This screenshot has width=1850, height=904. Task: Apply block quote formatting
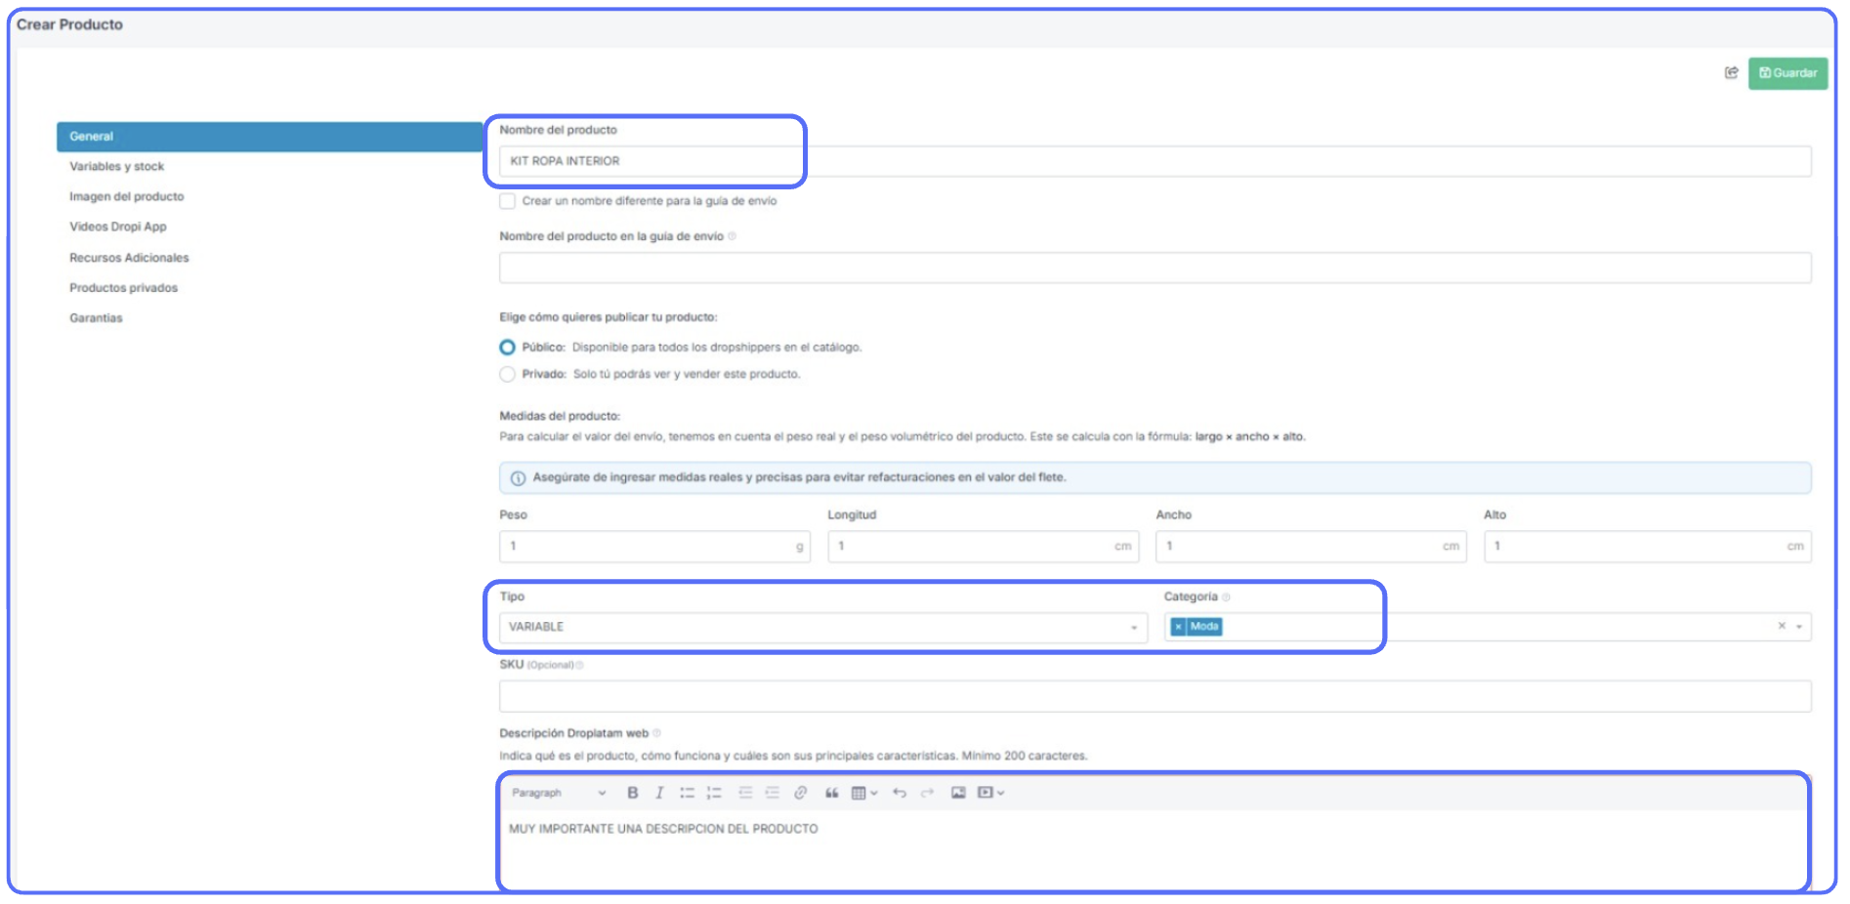pos(831,793)
